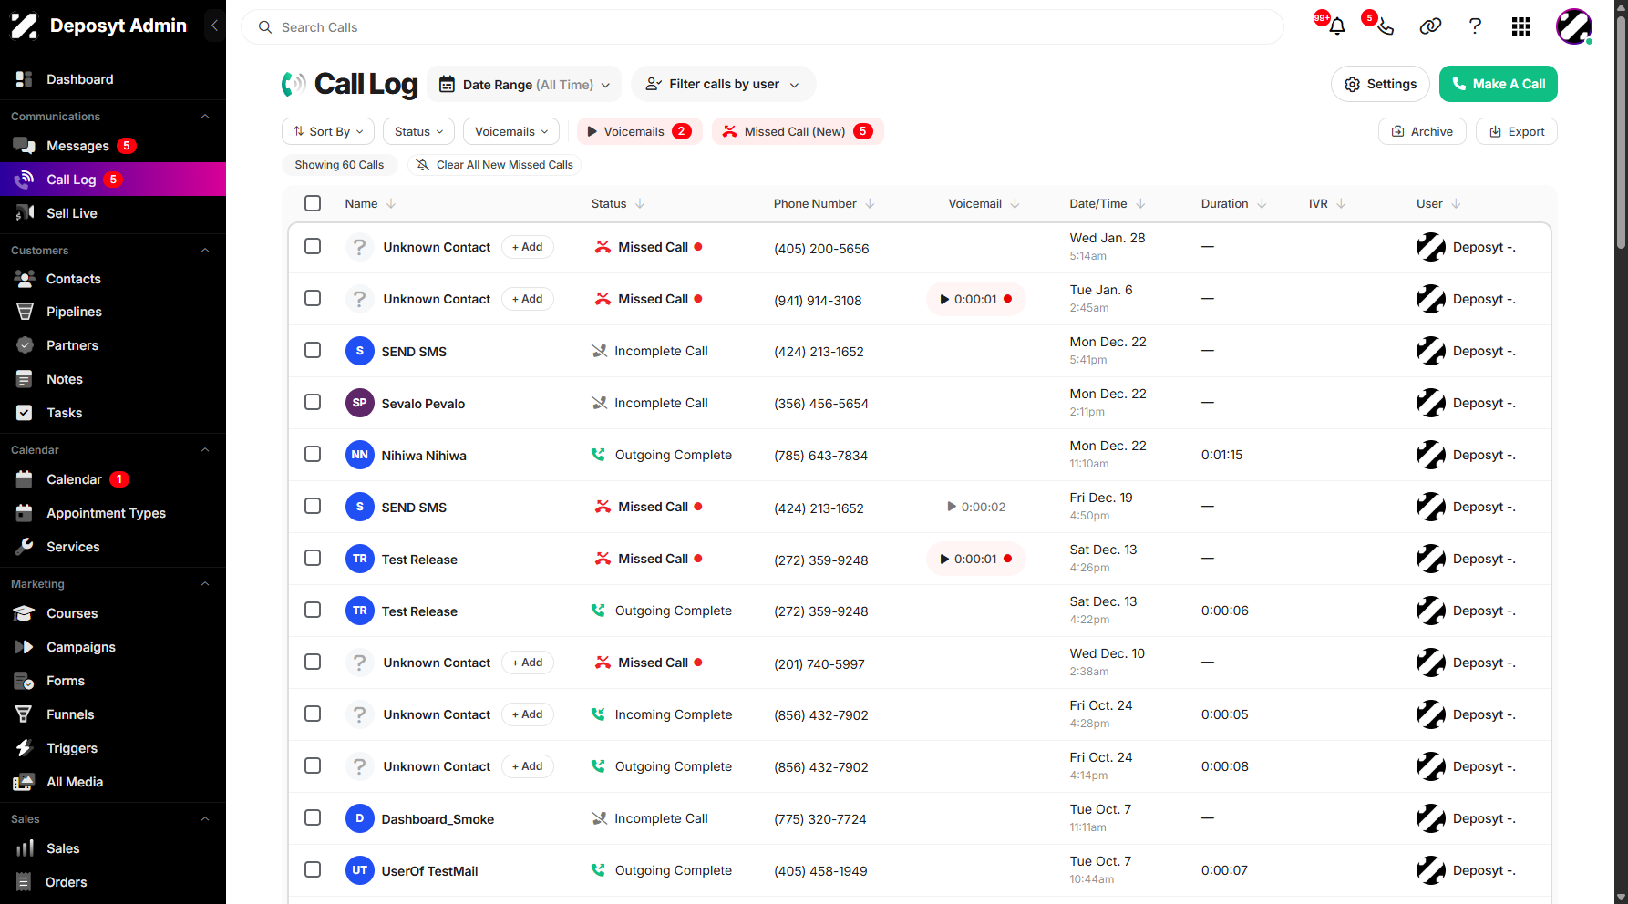Image resolution: width=1628 pixels, height=904 pixels.
Task: Click the link icon in top bar
Action: tap(1430, 26)
